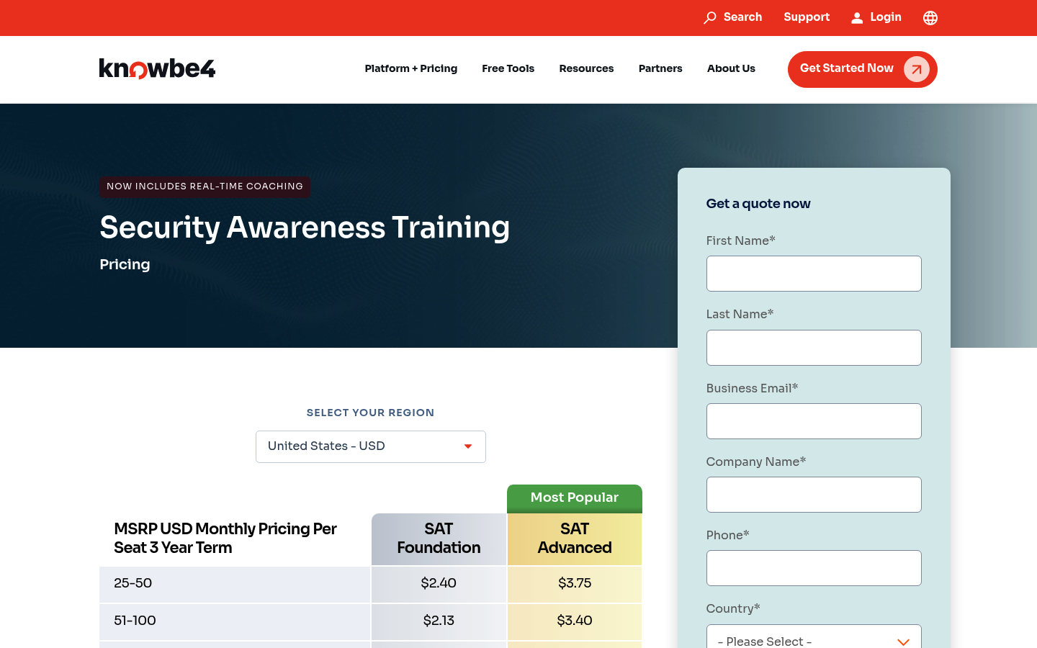This screenshot has width=1037, height=648.
Task: Focus the Company Name input field
Action: (814, 495)
